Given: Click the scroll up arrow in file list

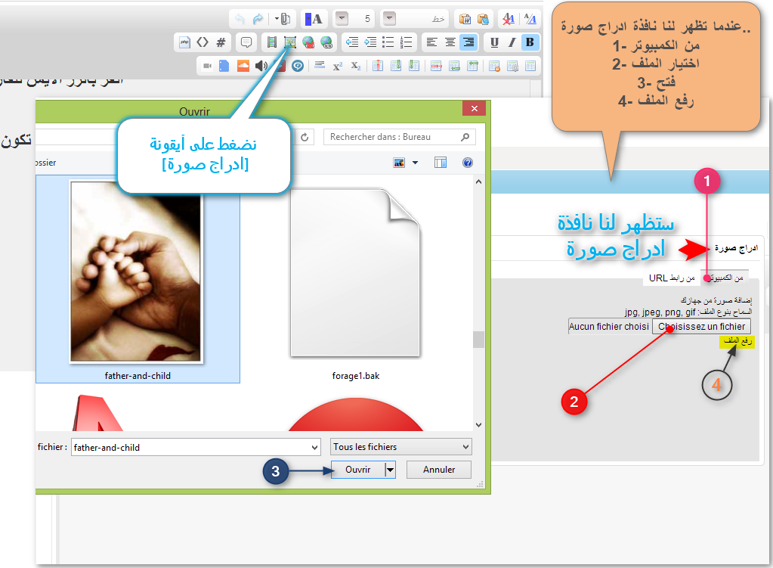Looking at the screenshot, I should pyautogui.click(x=478, y=182).
